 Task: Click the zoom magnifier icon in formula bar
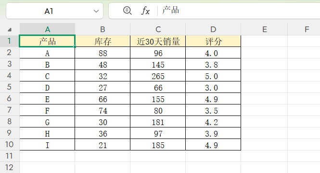pyautogui.click(x=128, y=11)
